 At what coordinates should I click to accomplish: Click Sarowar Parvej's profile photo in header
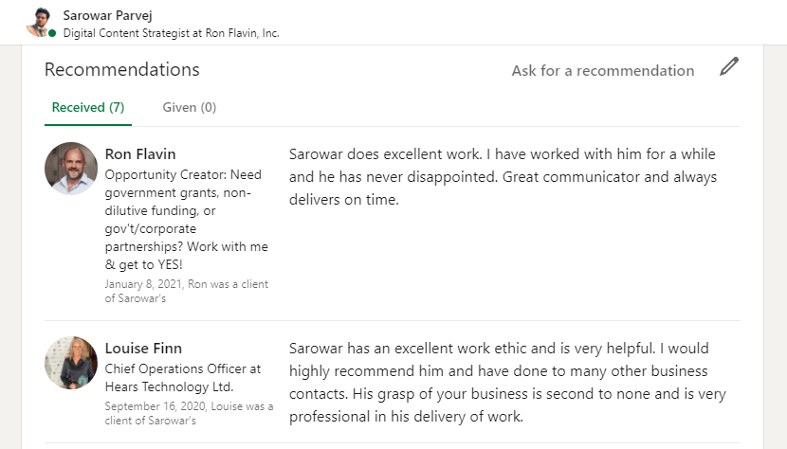[x=40, y=21]
